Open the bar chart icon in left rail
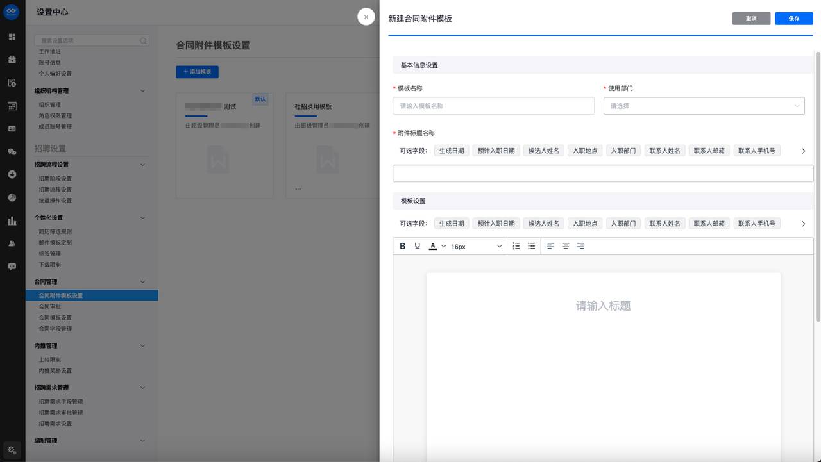The image size is (821, 462). (12, 221)
